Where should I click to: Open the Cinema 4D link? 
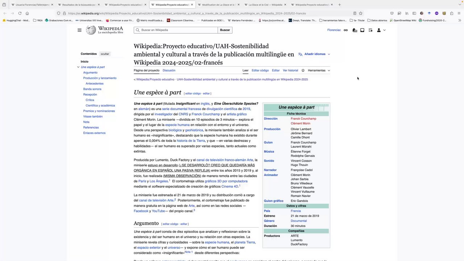coord(230,186)
